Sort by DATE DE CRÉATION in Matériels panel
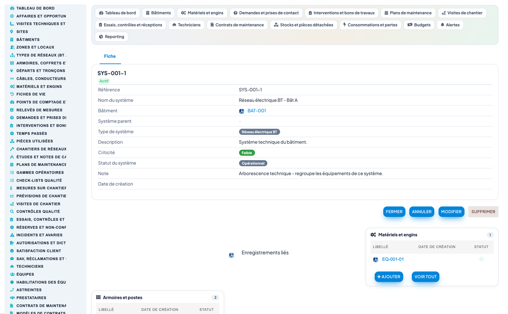 [437, 247]
